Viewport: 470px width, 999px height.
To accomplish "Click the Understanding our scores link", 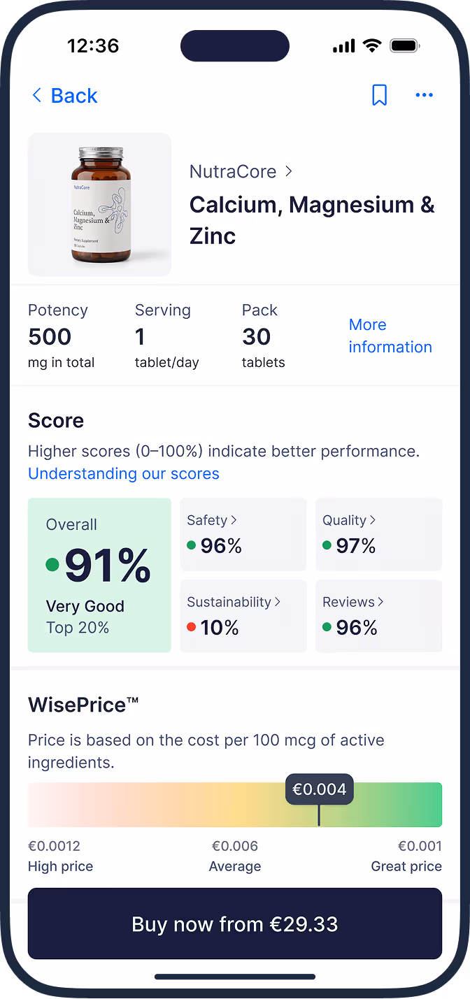I will (x=124, y=473).
